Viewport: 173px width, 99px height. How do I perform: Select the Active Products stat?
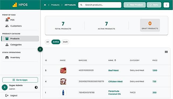[107, 26]
